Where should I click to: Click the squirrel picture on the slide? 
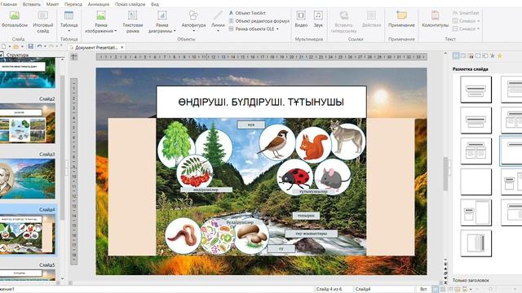[x=313, y=145]
